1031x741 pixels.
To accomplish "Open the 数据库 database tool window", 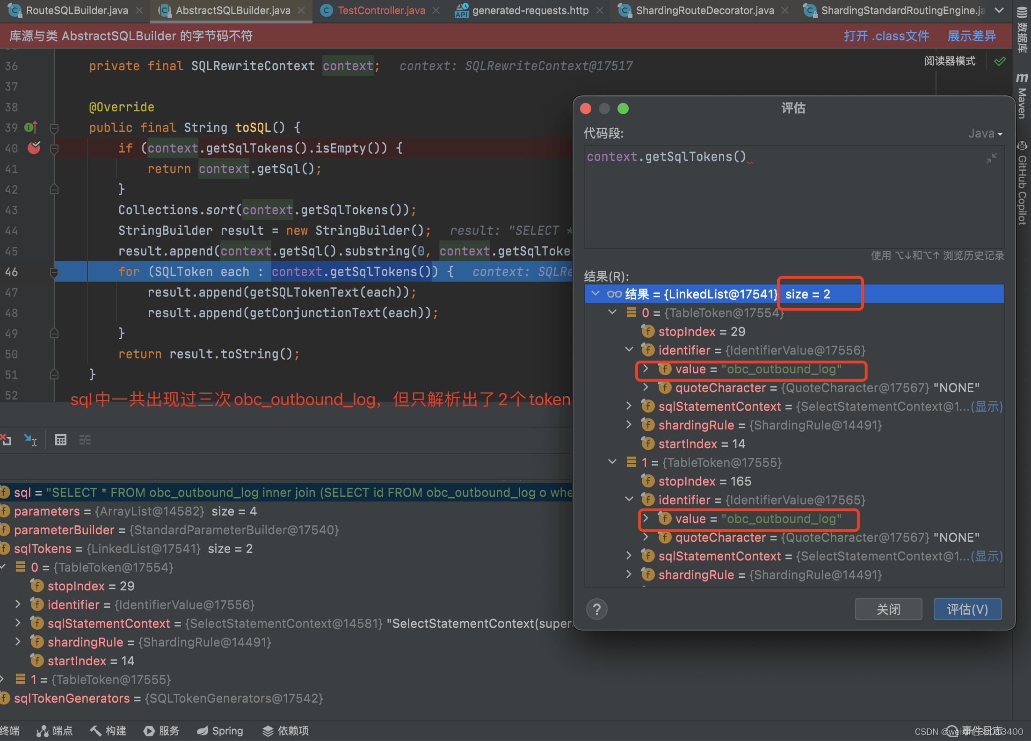I will click(1022, 29).
